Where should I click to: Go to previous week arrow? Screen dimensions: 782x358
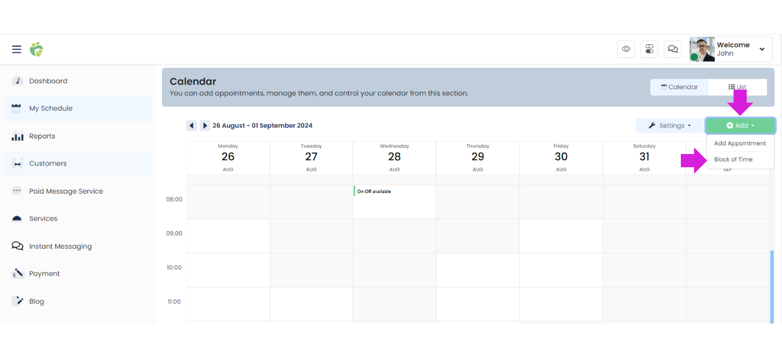pos(191,125)
